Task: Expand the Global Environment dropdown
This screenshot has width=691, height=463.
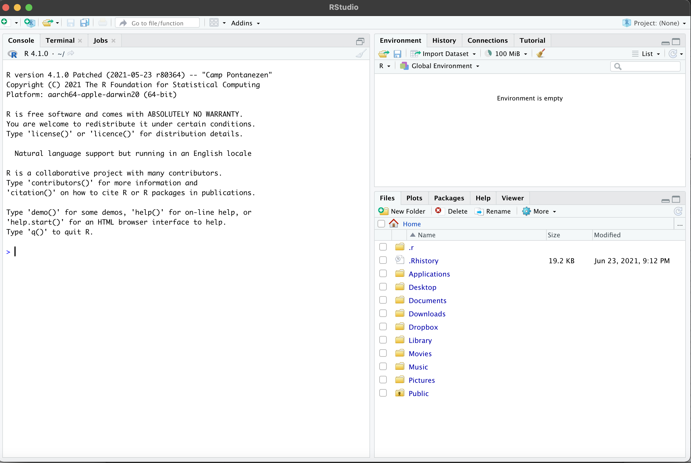Action: click(441, 66)
